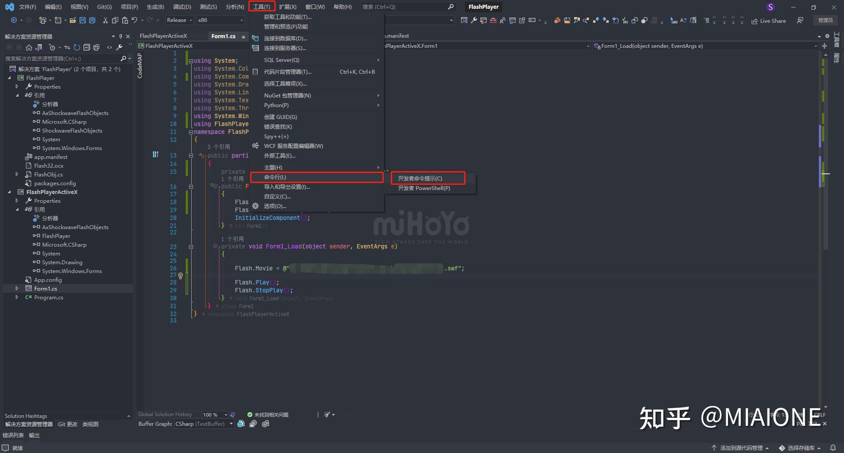Click the Navigate Backward arrow icon

[15, 20]
